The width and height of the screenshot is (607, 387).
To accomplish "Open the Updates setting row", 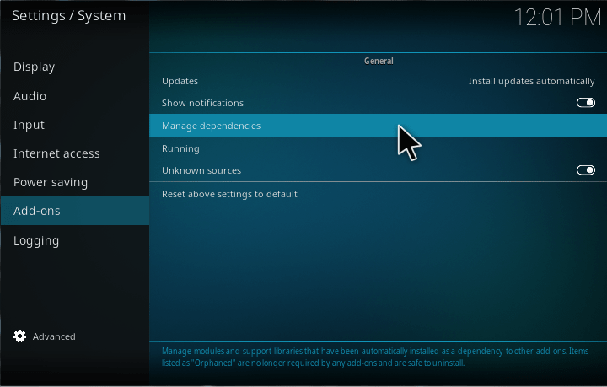I will 378,81.
